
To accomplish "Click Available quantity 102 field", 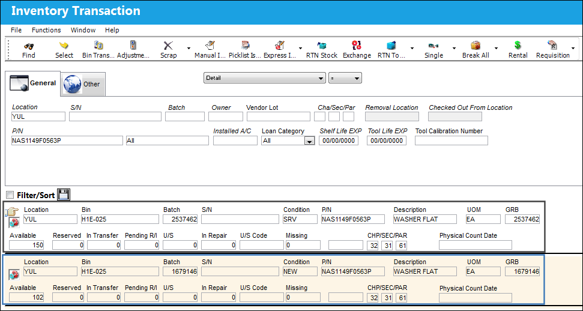I will point(26,297).
